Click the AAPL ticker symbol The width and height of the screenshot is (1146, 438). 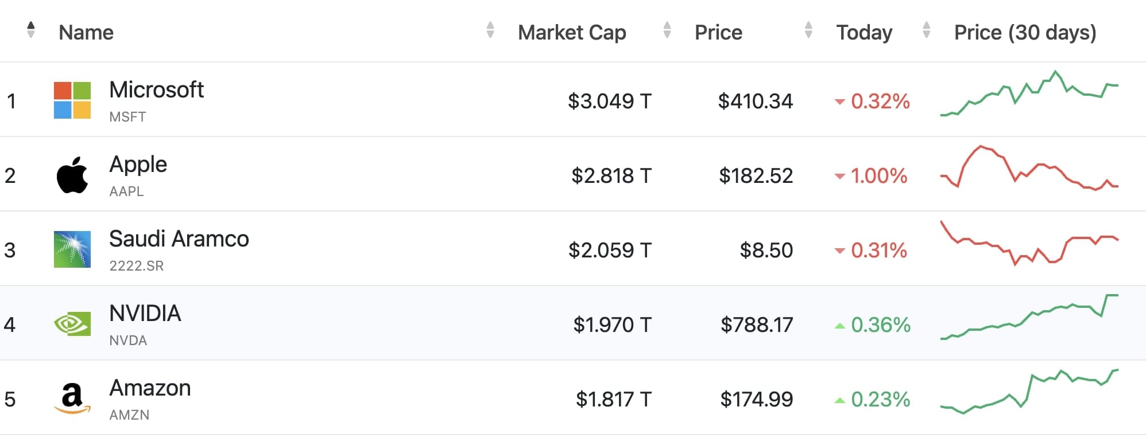[126, 191]
